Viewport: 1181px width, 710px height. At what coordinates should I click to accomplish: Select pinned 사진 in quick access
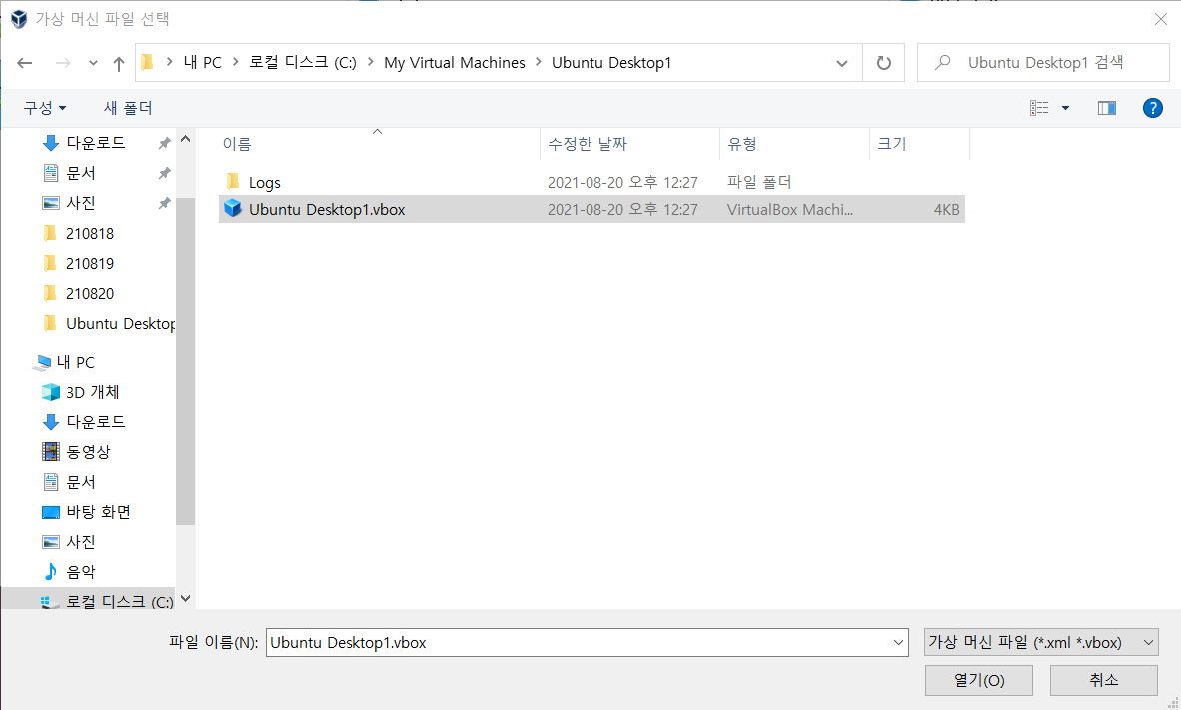(81, 203)
